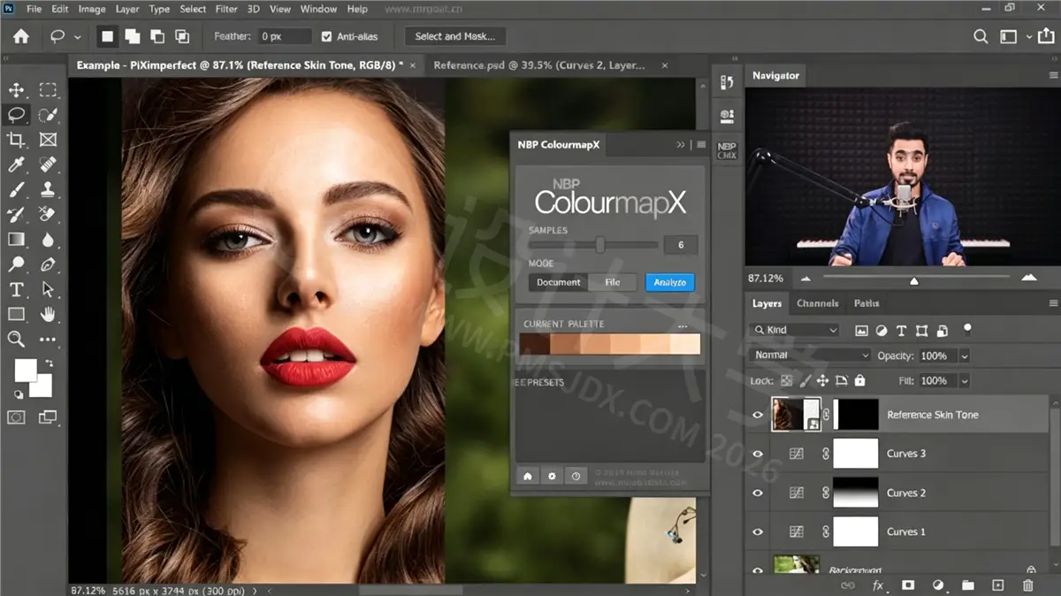Viewport: 1061px width, 596px height.
Task: Hide the Curves 3 layer
Action: [x=757, y=454]
